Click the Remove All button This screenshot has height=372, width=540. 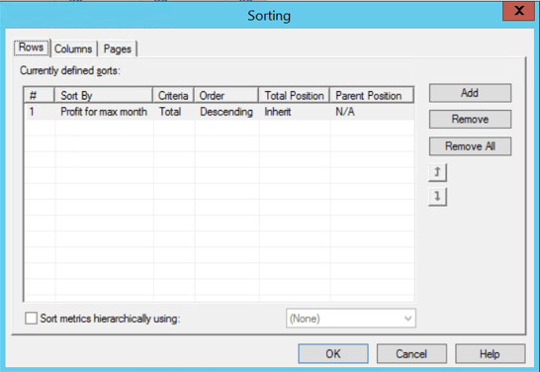pos(470,146)
